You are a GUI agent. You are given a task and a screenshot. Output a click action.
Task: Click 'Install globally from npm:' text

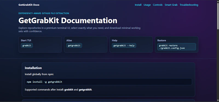pos(39,74)
